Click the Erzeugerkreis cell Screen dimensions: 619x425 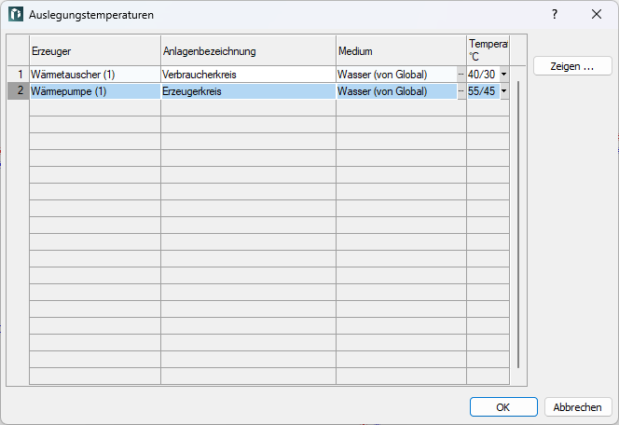(248, 91)
